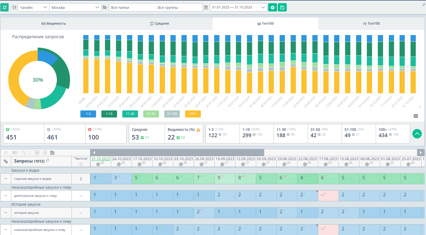Screen dimensions: 426x235
Task: Click the percent icon under 17.10.2023
Action: (140, 164)
